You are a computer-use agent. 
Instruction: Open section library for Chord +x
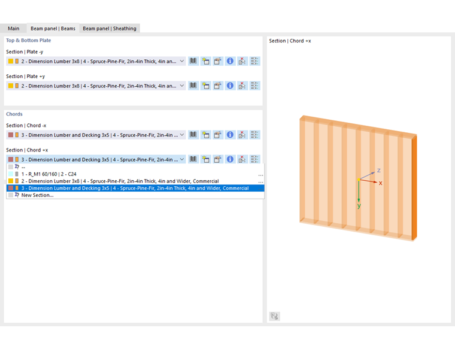pos(193,159)
